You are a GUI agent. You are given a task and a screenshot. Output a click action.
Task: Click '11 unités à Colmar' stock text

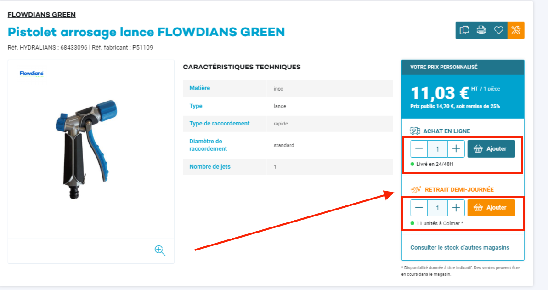coord(440,223)
